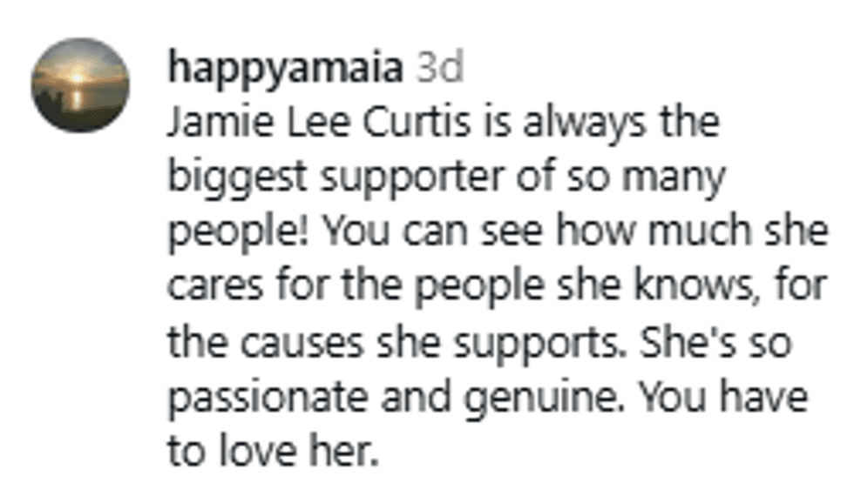Open happyamaia's sunset profile picture
854x503 pixels.
[x=80, y=84]
